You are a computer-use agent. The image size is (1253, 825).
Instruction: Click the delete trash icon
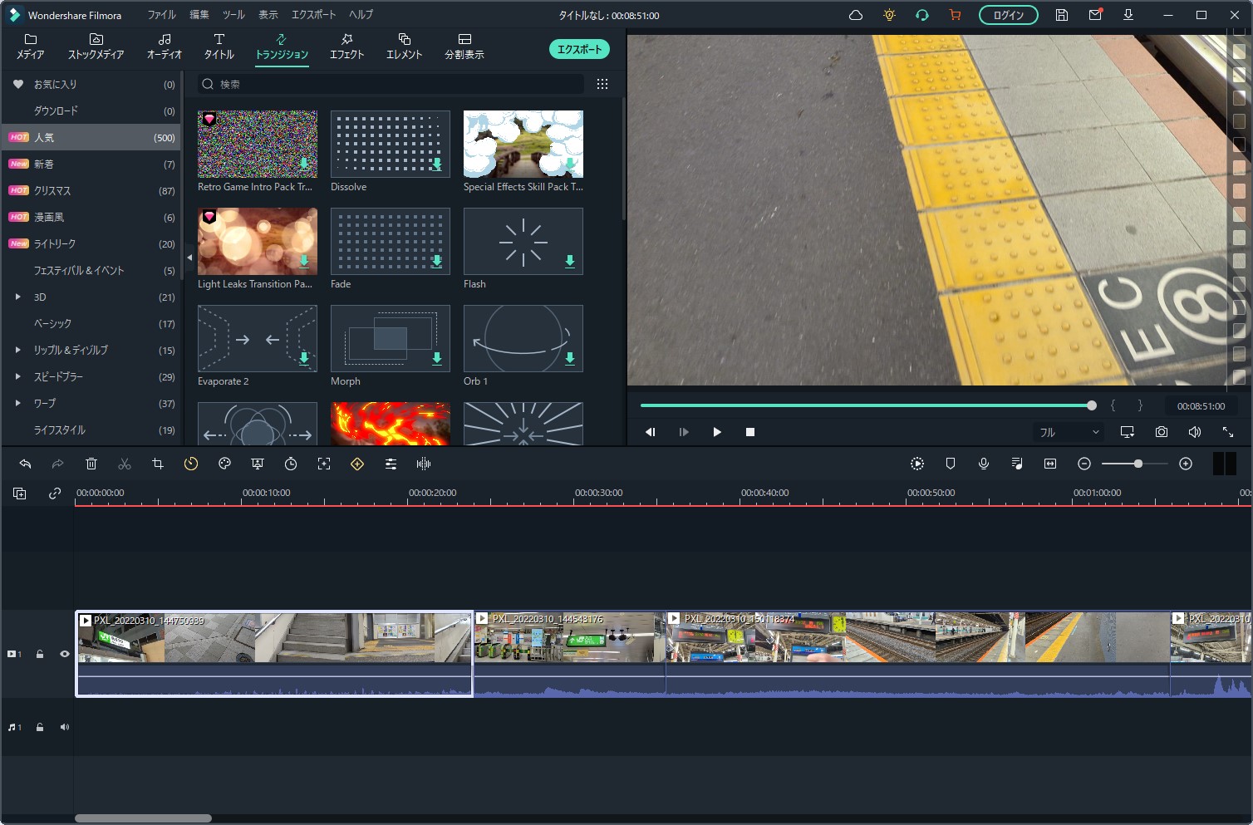pos(91,464)
